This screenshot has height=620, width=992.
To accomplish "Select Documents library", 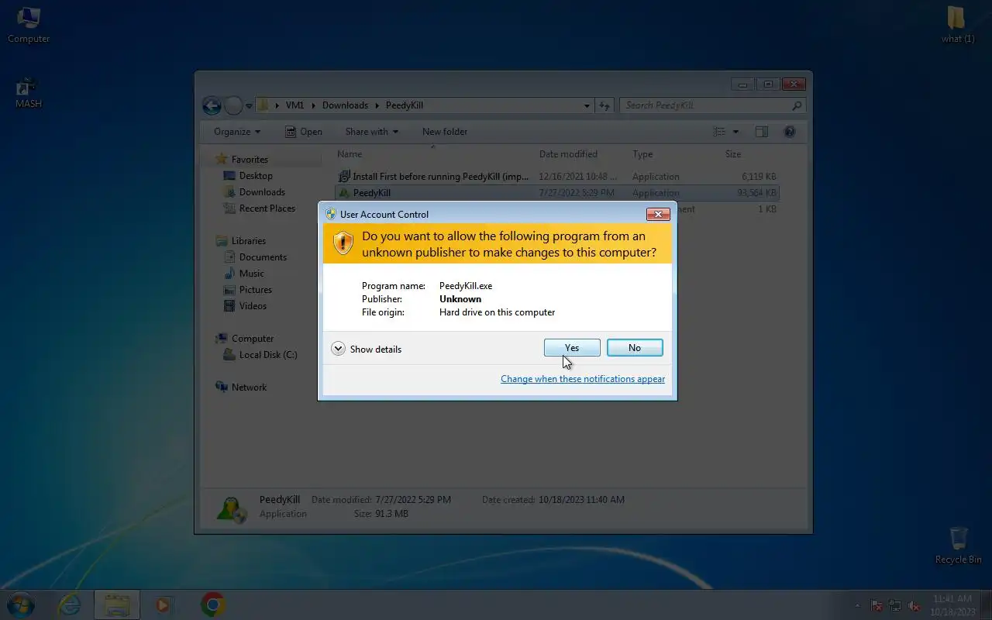I will click(x=263, y=257).
